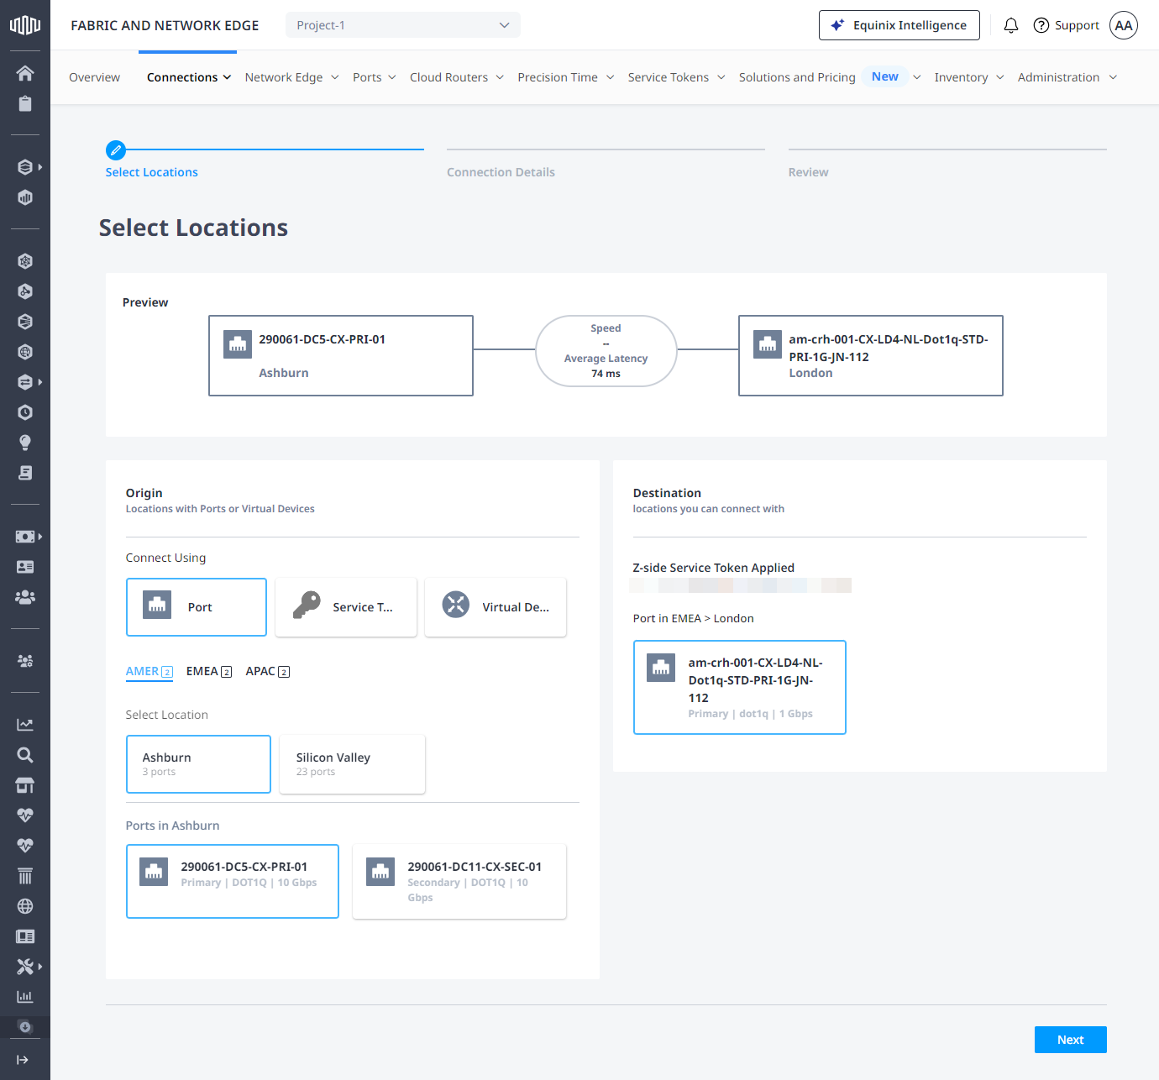
Task: Open the ID card sidebar icon
Action: [x=25, y=567]
